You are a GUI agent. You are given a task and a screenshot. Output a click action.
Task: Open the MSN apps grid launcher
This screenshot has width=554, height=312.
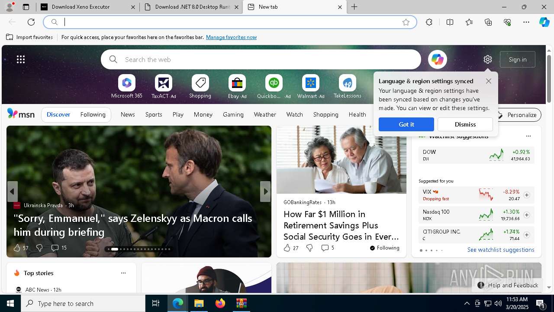pyautogui.click(x=21, y=59)
